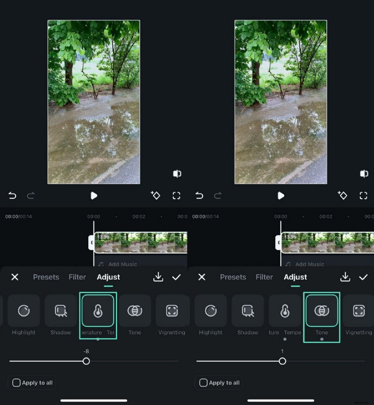The height and width of the screenshot is (405, 374).
Task: Open the Vignetting adjustment
Action: coord(172,311)
